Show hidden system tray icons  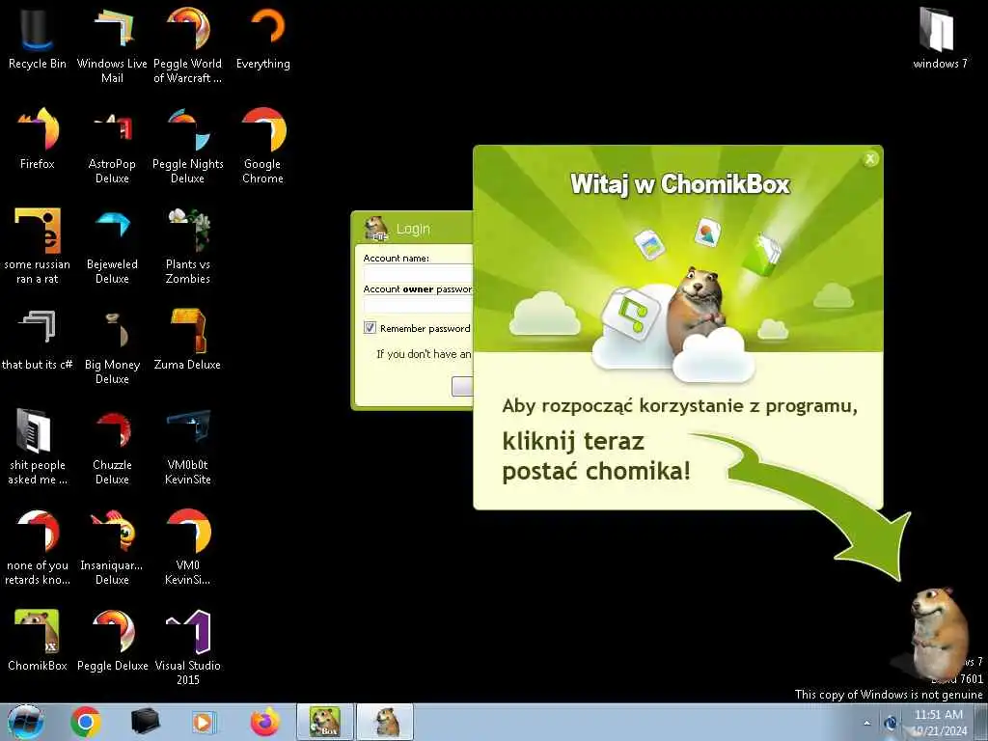click(867, 723)
